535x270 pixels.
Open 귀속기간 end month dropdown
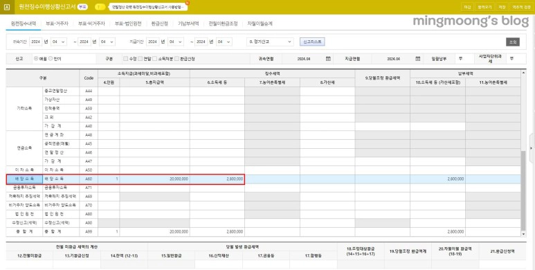tap(107, 42)
